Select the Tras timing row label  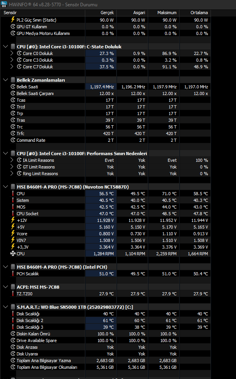coord(21,120)
